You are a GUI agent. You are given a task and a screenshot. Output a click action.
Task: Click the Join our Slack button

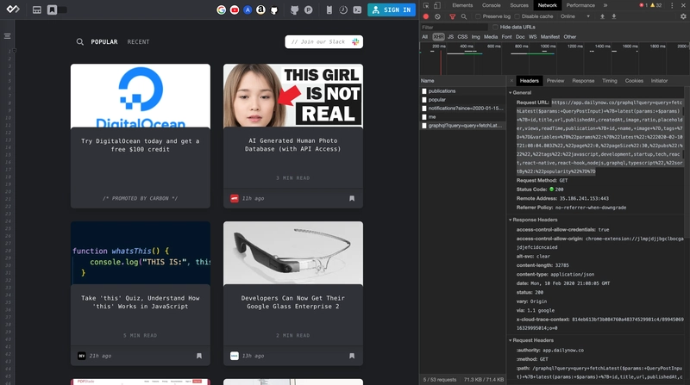click(x=324, y=41)
